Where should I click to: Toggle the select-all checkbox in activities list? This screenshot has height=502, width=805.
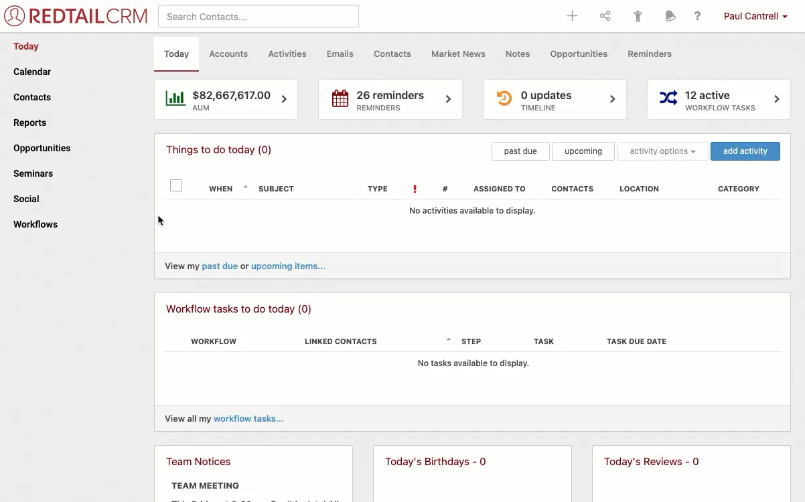[x=176, y=185]
